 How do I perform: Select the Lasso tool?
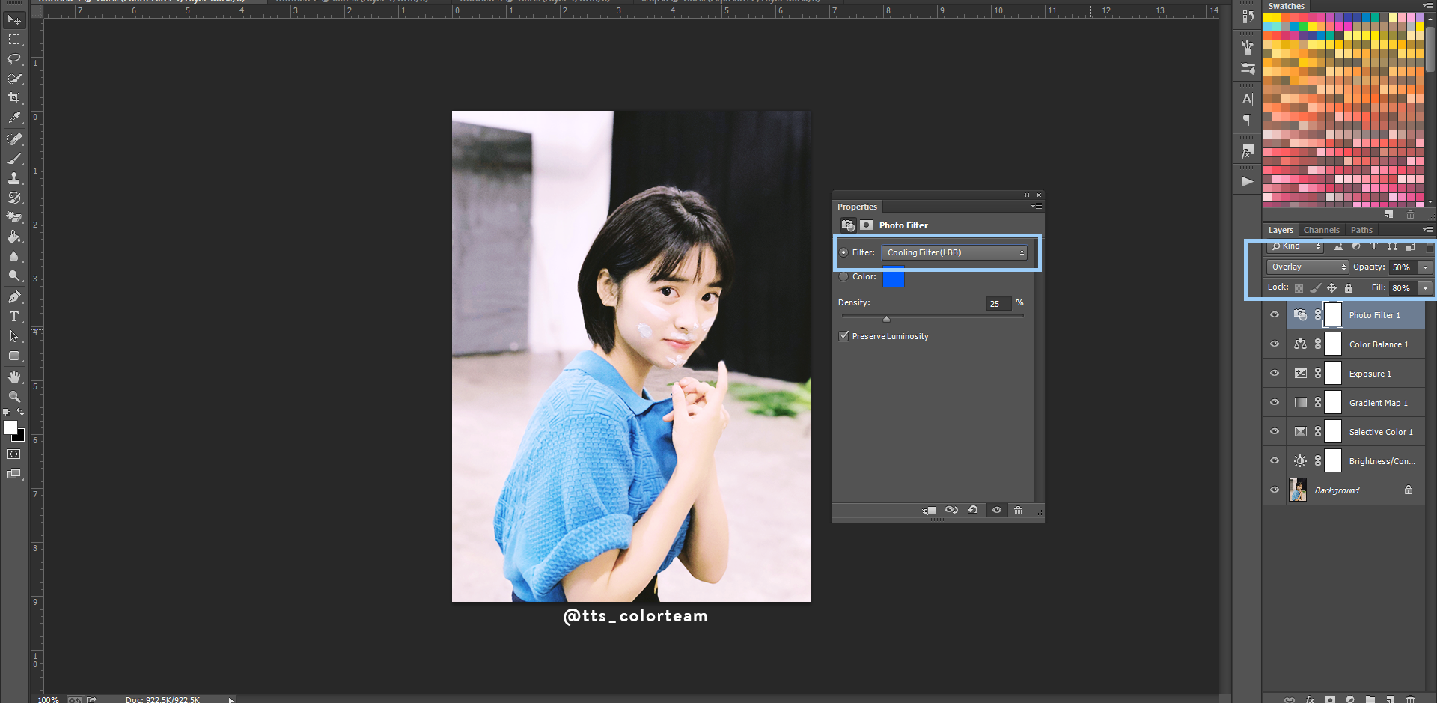pos(14,59)
